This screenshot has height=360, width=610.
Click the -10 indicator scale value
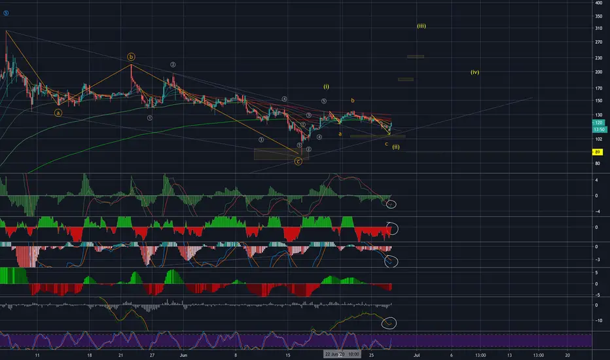pos(599,321)
